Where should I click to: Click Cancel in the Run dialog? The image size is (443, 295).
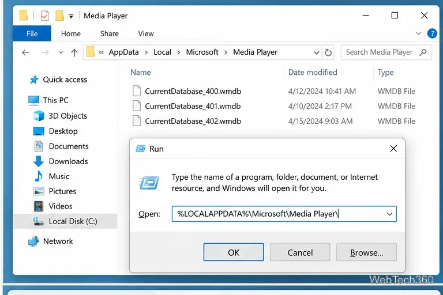tap(300, 252)
